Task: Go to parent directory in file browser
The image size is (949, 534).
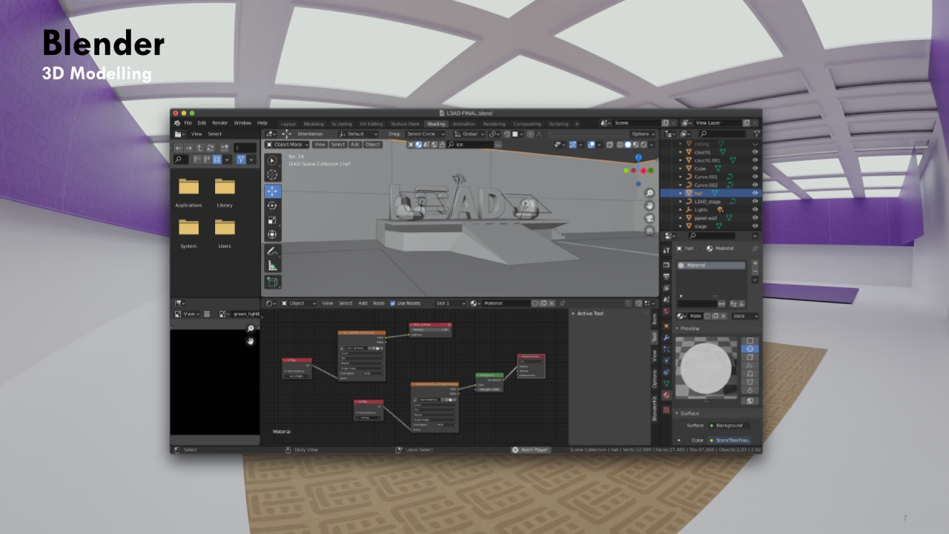Action: [x=199, y=148]
